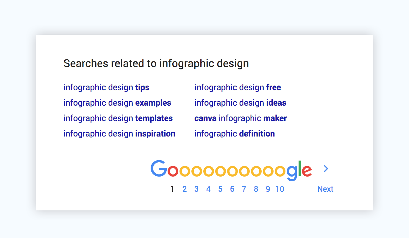Click the Google pagination logo
This screenshot has height=238, width=409.
[231, 170]
